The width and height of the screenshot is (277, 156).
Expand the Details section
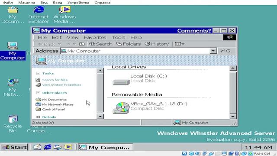point(38,117)
